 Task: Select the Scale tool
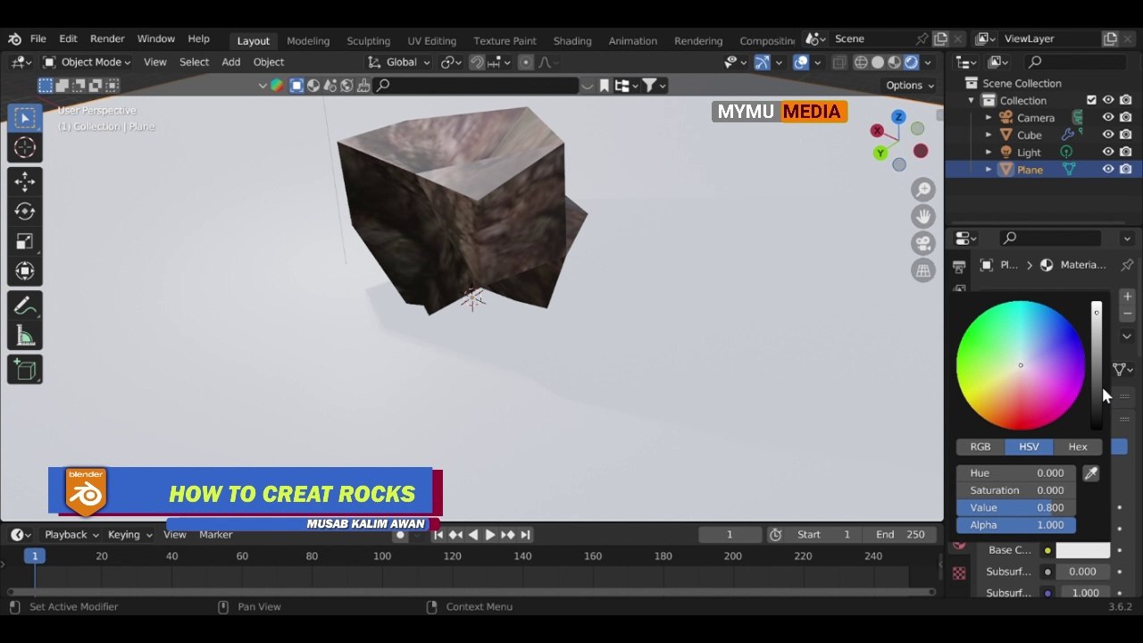point(25,242)
